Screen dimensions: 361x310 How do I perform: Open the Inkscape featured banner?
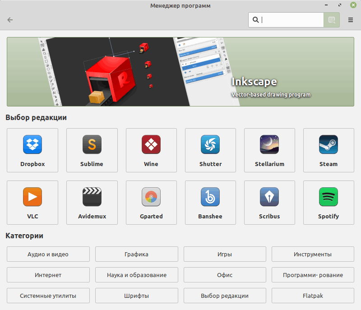[180, 71]
